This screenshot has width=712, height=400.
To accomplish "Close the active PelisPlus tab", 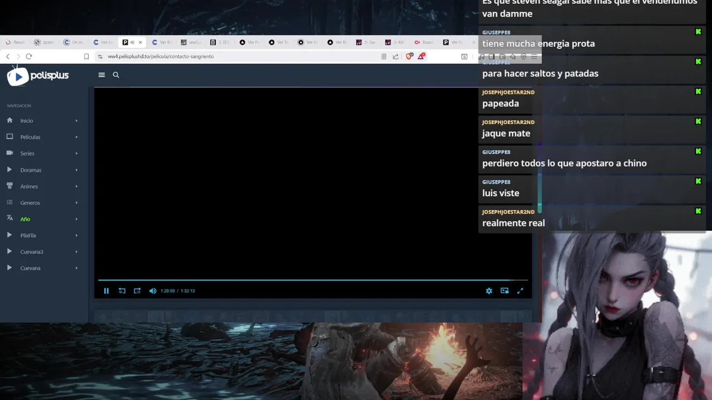I will (140, 42).
